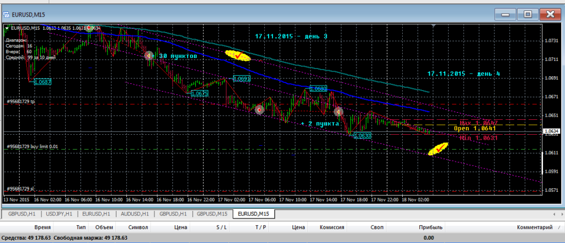Click 1.0711 on the price scale

[x=551, y=59]
